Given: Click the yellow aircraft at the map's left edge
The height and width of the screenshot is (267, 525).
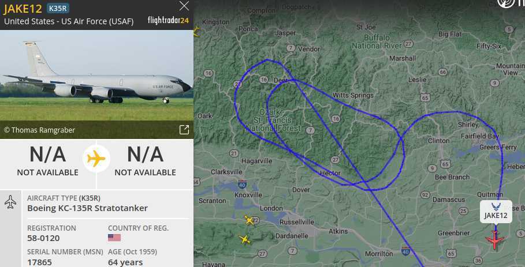Looking at the screenshot, I should 196,32.
